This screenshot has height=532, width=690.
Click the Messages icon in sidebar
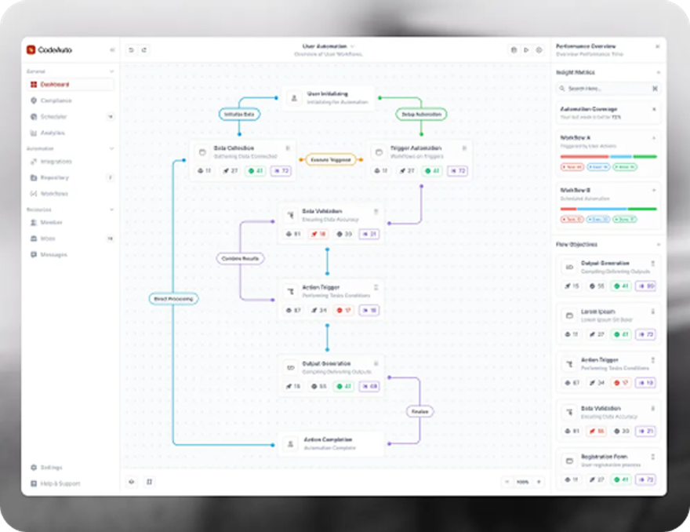point(34,254)
